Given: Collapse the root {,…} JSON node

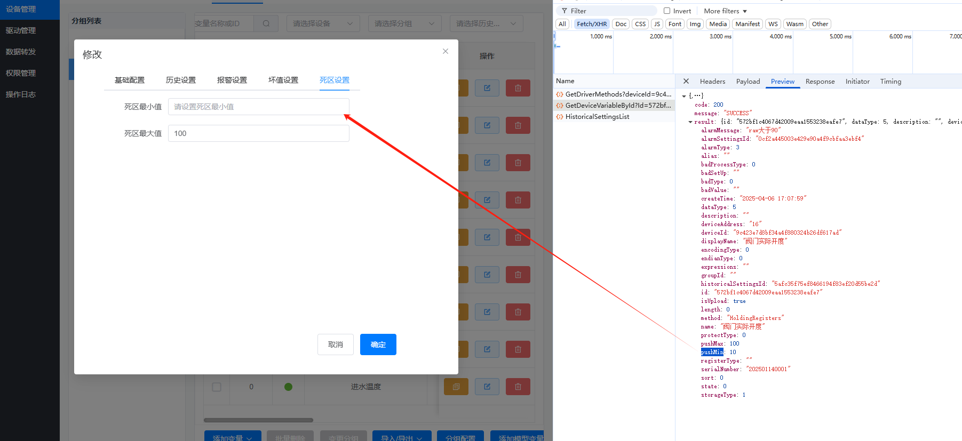Looking at the screenshot, I should [684, 96].
